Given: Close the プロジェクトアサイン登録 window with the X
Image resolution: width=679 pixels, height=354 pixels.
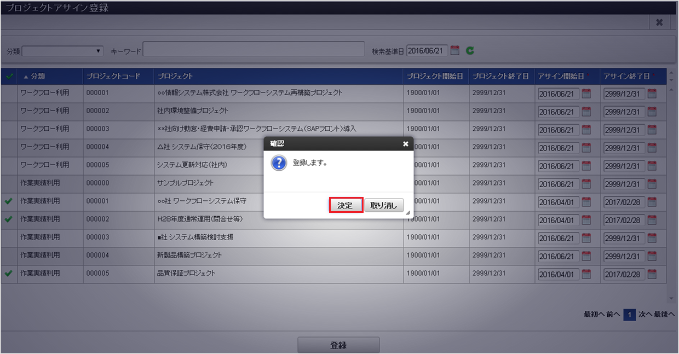Looking at the screenshot, I should 659,22.
